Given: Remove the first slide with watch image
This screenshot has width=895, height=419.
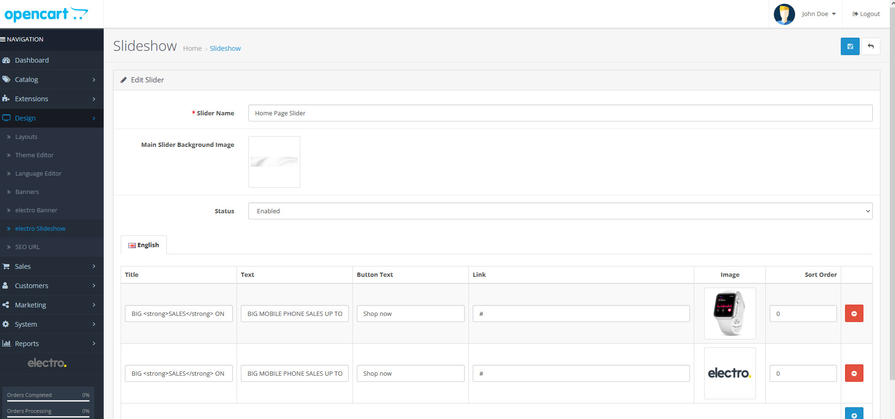Looking at the screenshot, I should tap(854, 314).
